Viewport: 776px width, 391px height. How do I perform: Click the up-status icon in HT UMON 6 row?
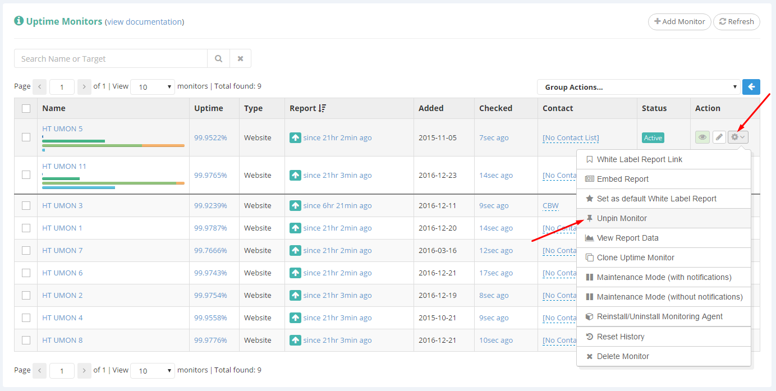295,273
